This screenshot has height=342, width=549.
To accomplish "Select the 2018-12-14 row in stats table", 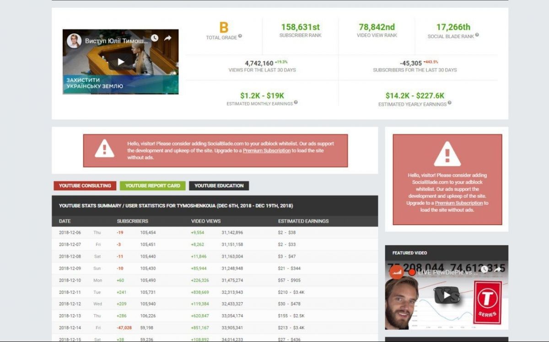I will pyautogui.click(x=215, y=328).
